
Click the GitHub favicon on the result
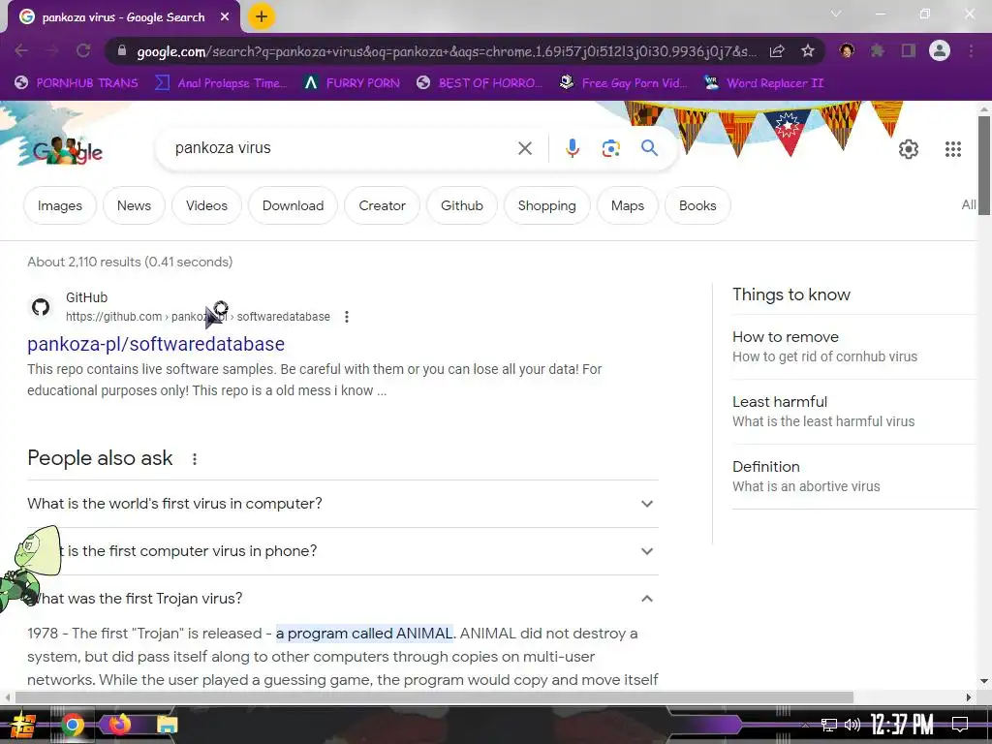(x=41, y=307)
